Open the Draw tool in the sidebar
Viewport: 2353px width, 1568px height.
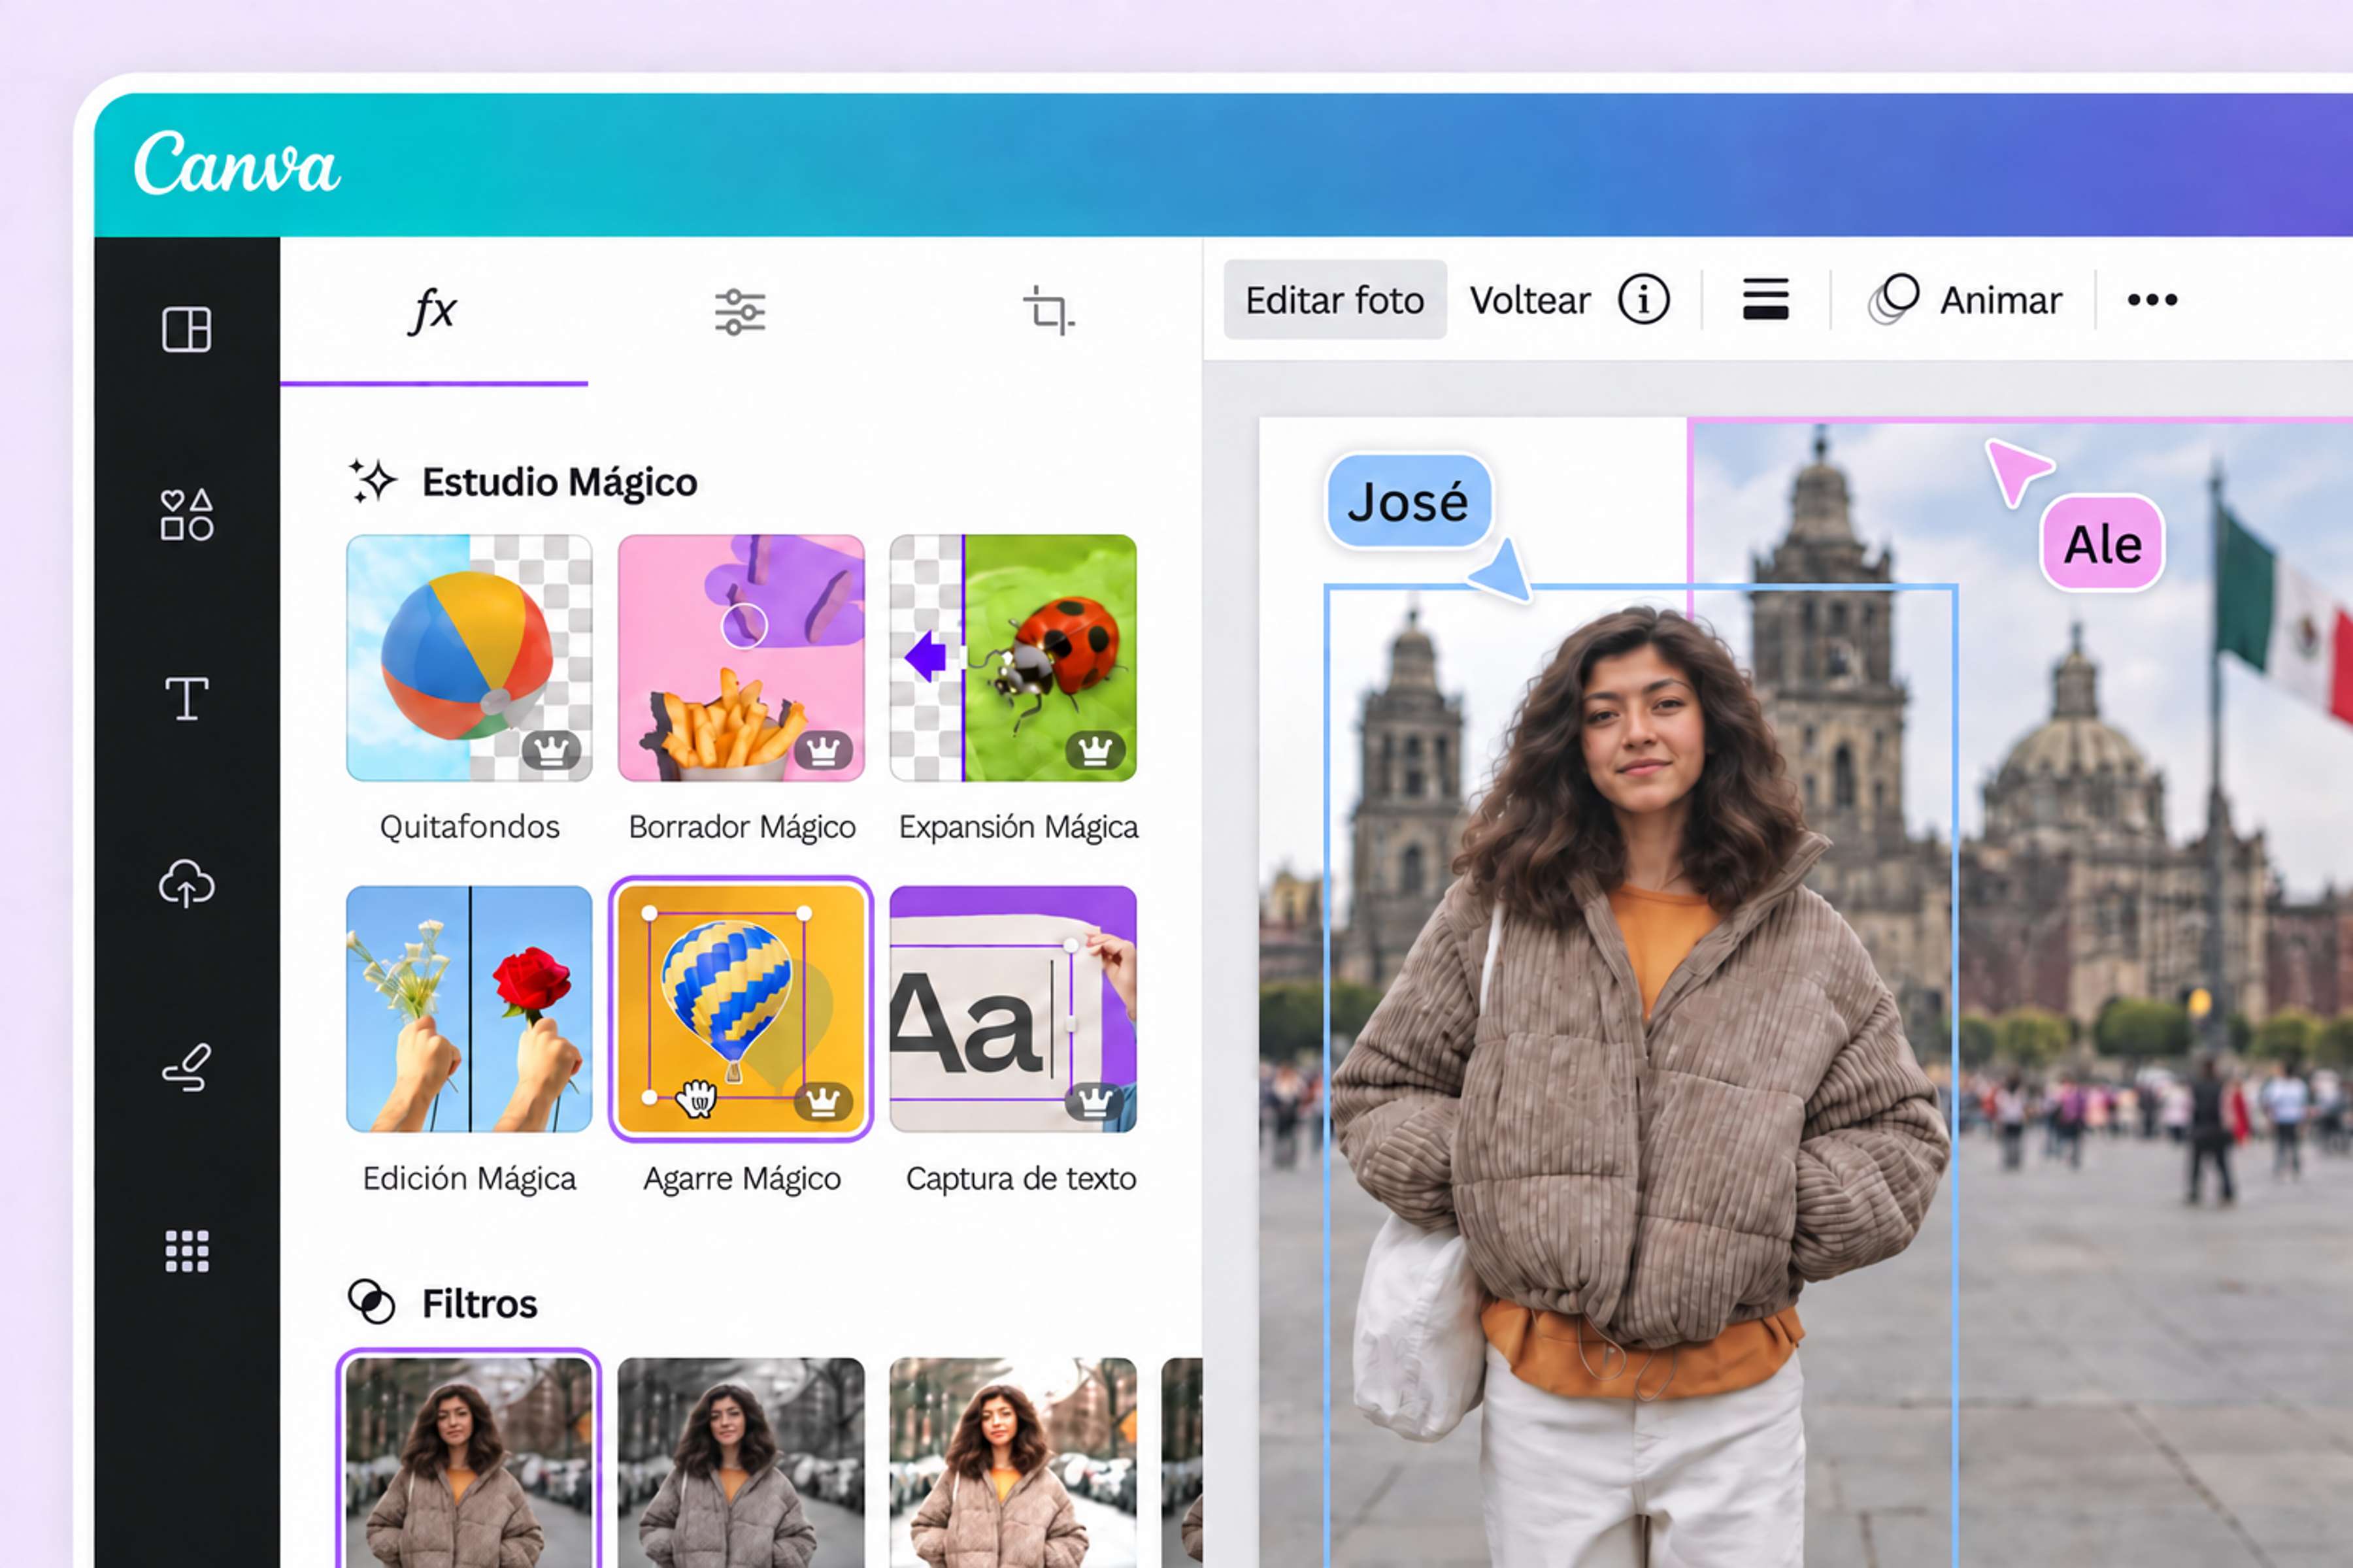186,1067
